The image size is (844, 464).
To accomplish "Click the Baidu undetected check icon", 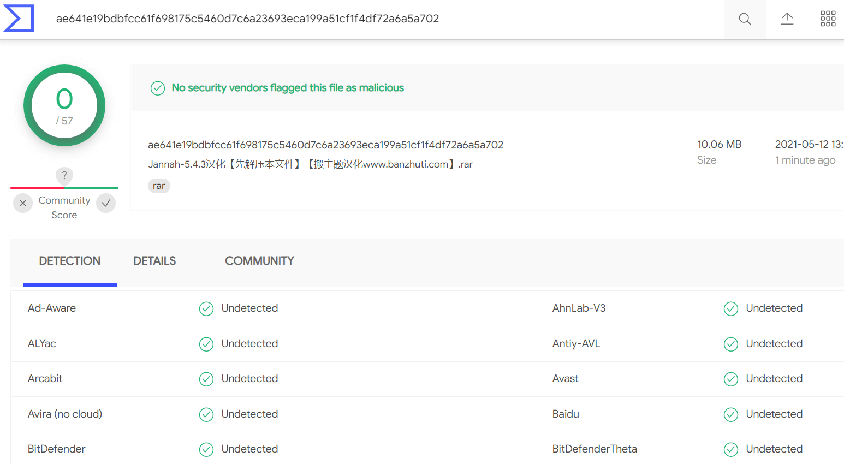I will 731,414.
